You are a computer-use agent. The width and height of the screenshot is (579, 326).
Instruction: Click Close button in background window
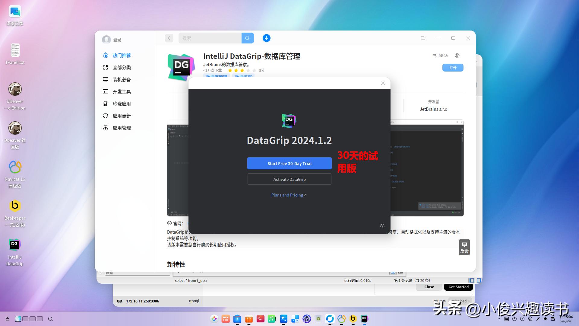click(x=429, y=287)
